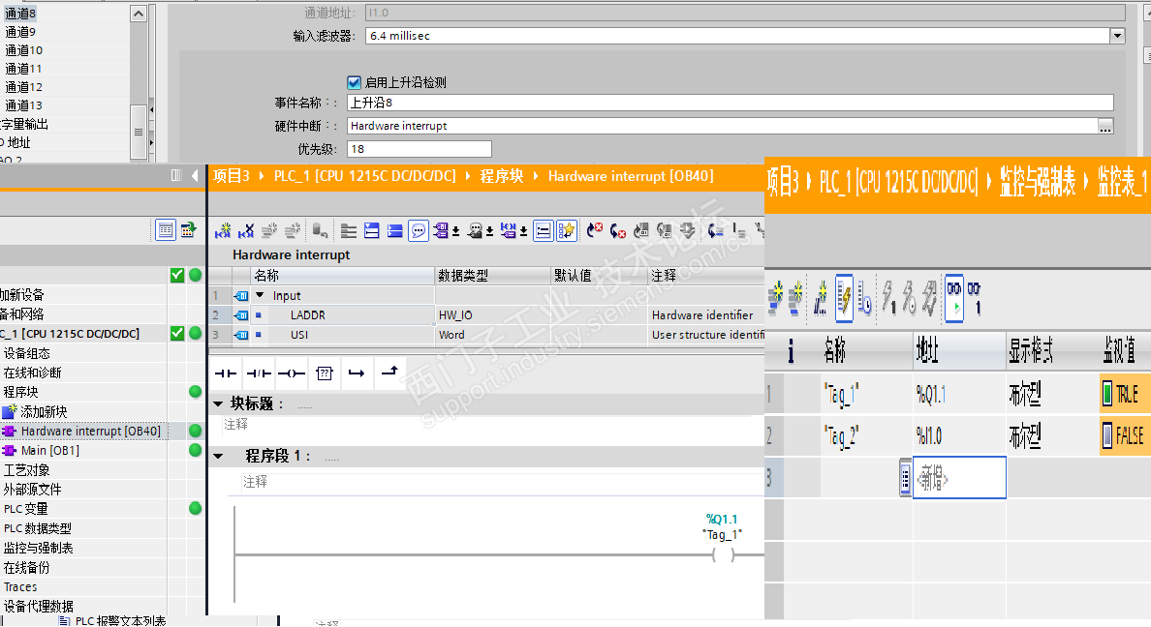Viewport: 1151px width, 627px height.
Task: Click %I1.0 address cell in watch table
Action: click(x=958, y=436)
